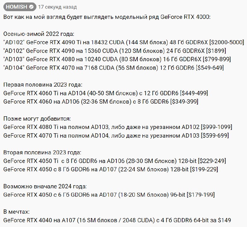This screenshot has width=247, height=227.
Task: Click the 'Позже могут добавится' heading
Action: pos(37,119)
